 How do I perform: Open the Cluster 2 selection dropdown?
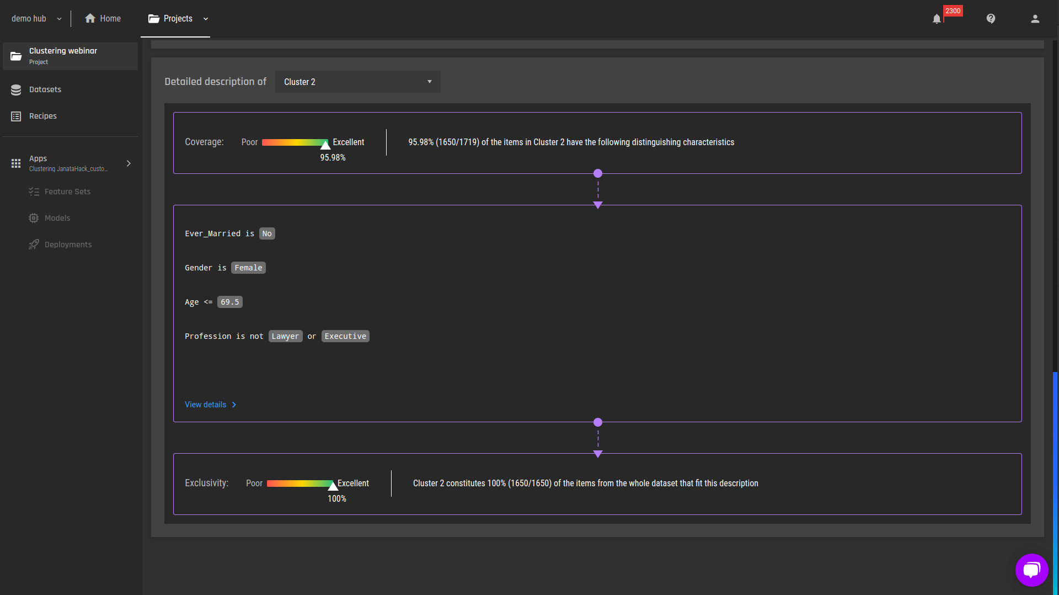click(357, 82)
